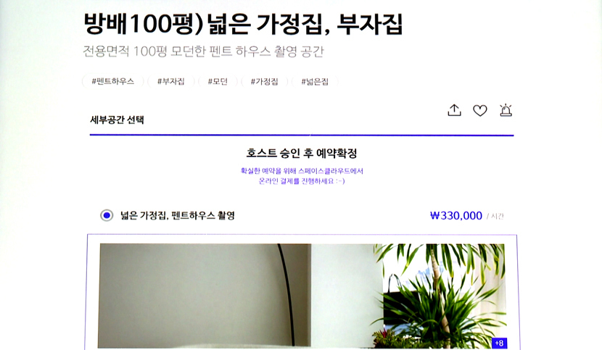
Task: Click the blue underline below 세부공간 선택
Action: pos(302,135)
